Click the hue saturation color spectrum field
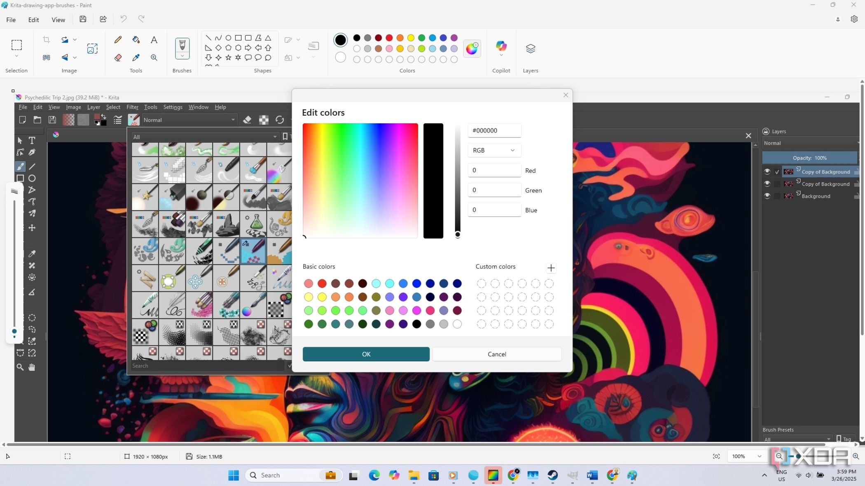The width and height of the screenshot is (865, 486). point(360,180)
